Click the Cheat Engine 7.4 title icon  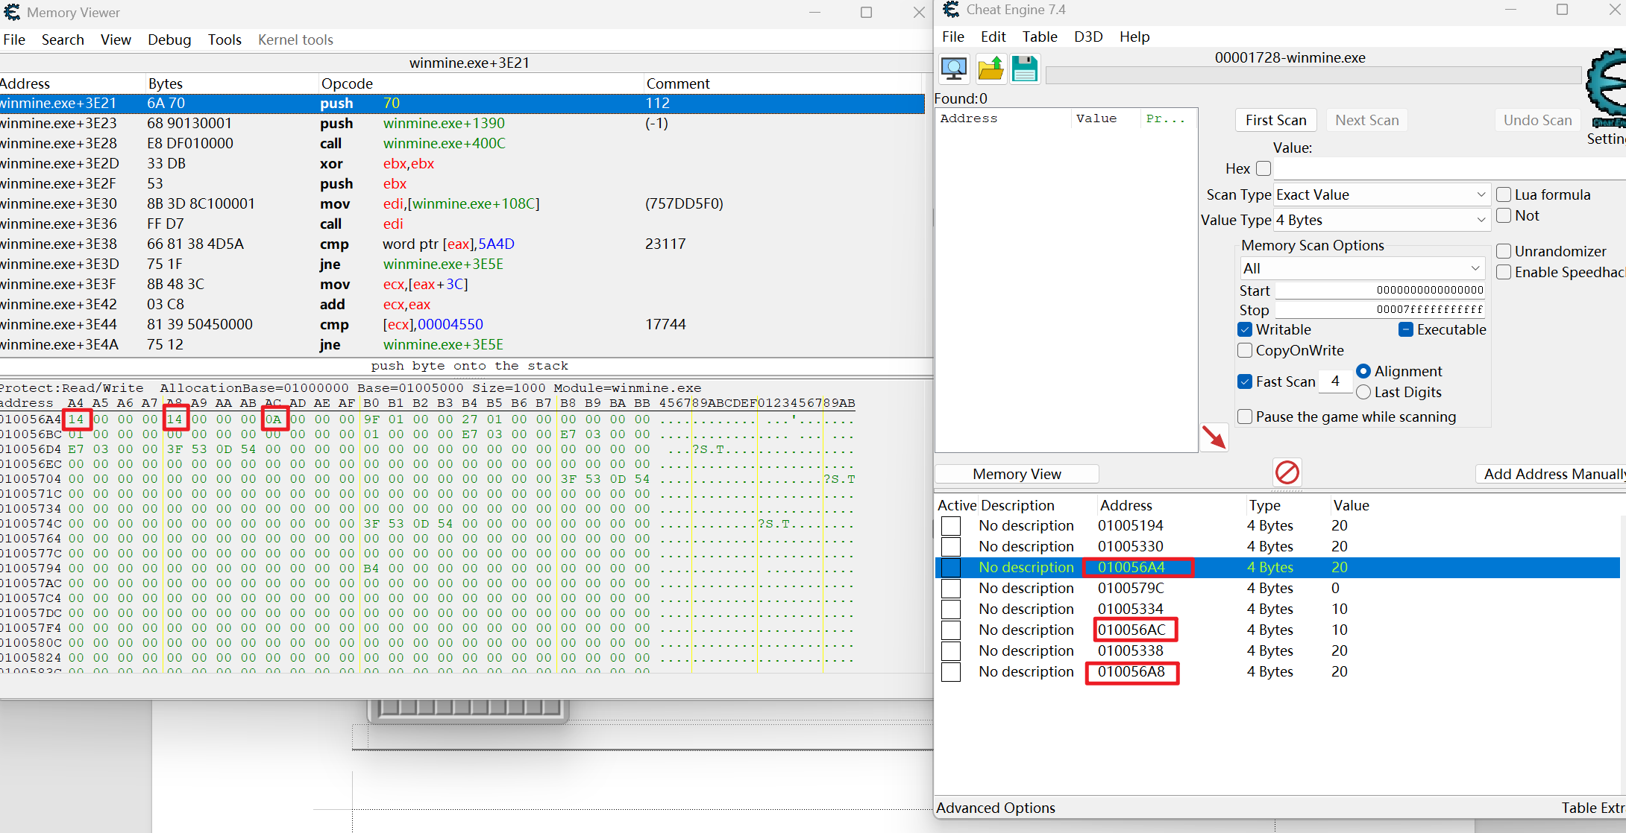[951, 10]
